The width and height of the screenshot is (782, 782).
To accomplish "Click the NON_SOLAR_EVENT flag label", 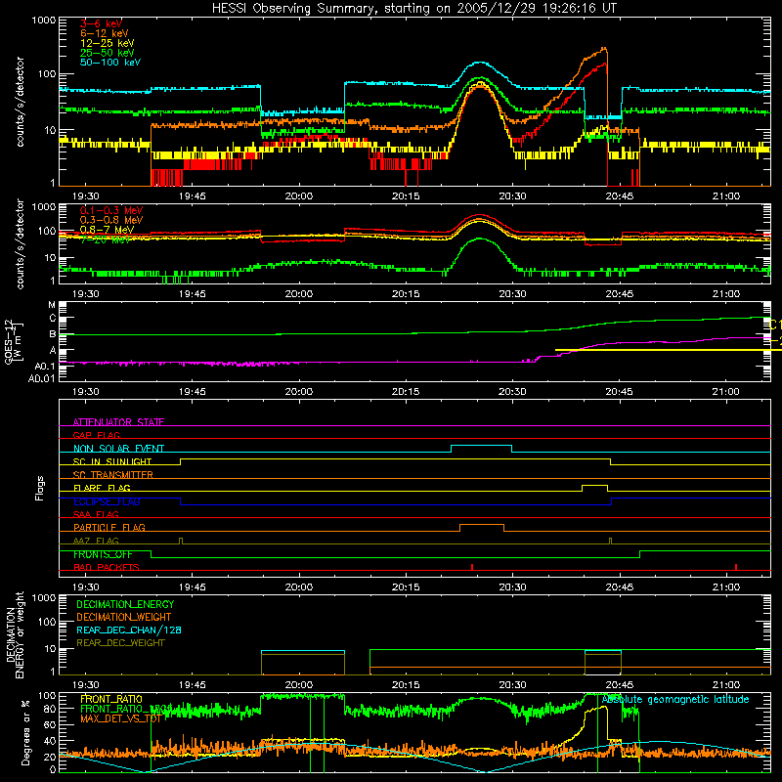I will click(x=118, y=449).
